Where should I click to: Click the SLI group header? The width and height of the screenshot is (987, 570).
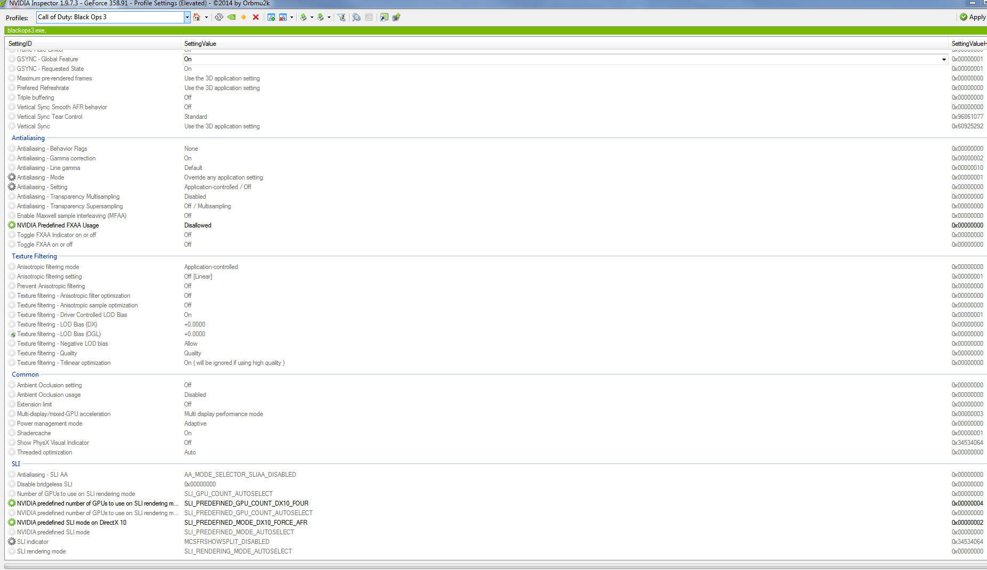click(x=15, y=464)
